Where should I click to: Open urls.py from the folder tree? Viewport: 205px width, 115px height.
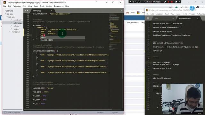point(16,26)
